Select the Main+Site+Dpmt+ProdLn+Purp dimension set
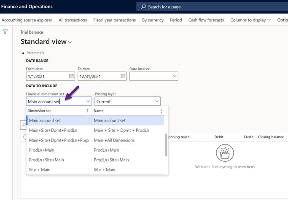This screenshot has width=288, height=200. point(59,140)
